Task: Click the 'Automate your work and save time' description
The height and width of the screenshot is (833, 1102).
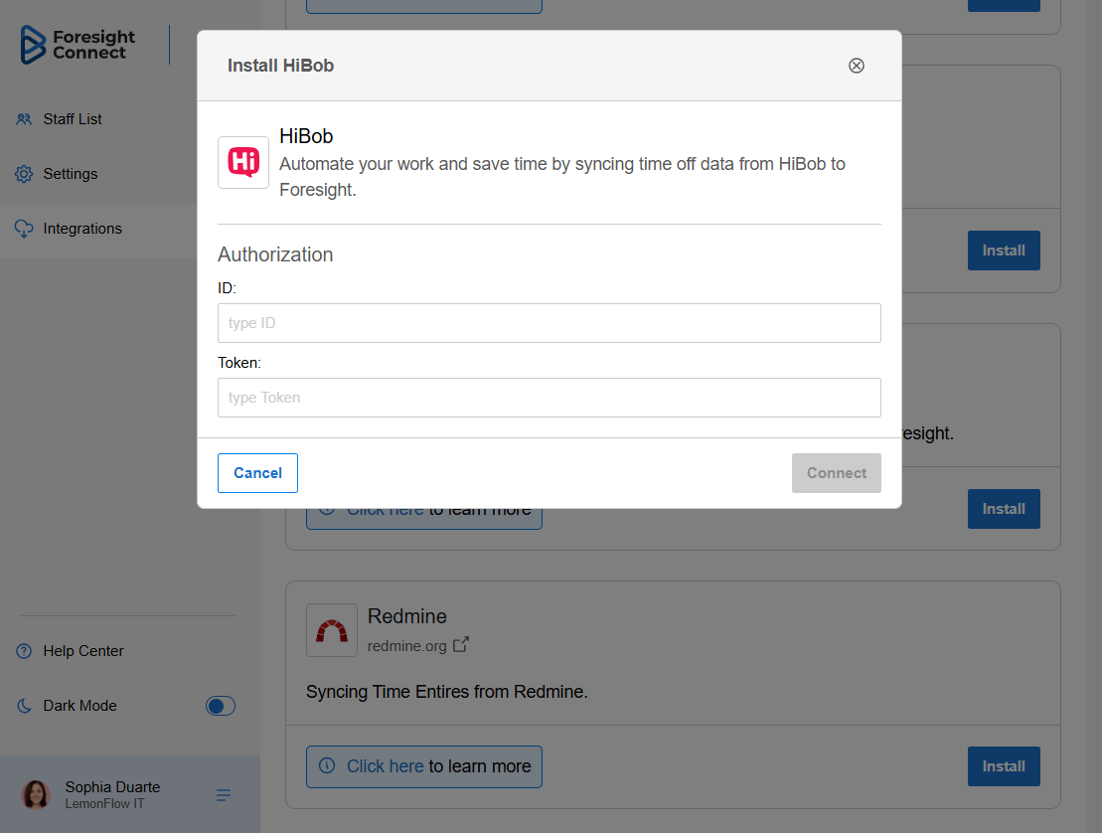Action: click(562, 177)
